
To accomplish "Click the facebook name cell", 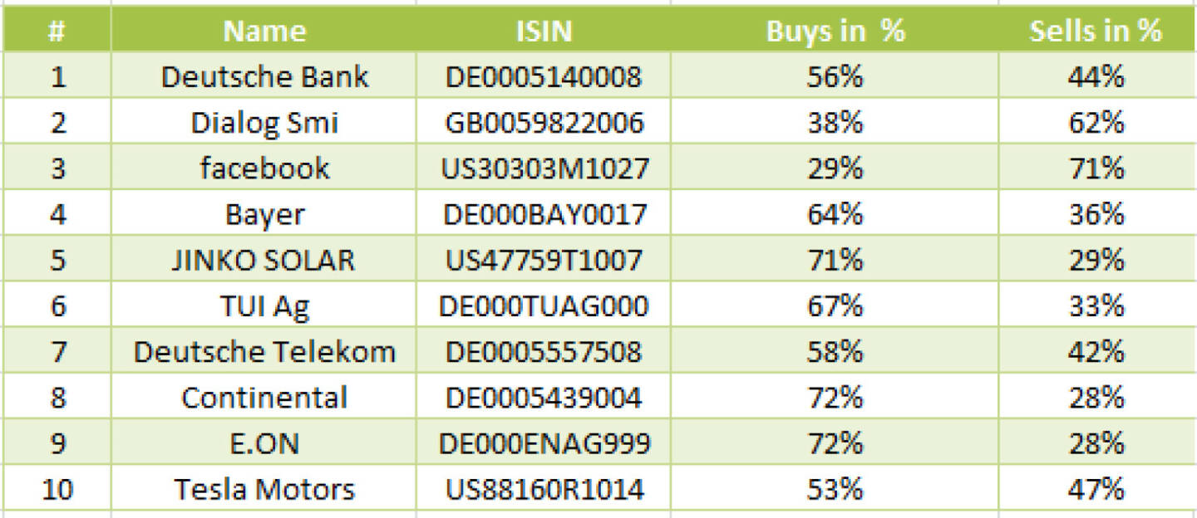I will coord(264,169).
